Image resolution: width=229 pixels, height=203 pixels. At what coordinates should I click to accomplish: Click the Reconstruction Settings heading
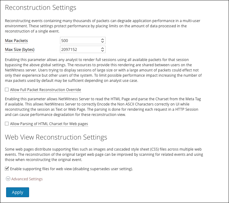(x=41, y=7)
